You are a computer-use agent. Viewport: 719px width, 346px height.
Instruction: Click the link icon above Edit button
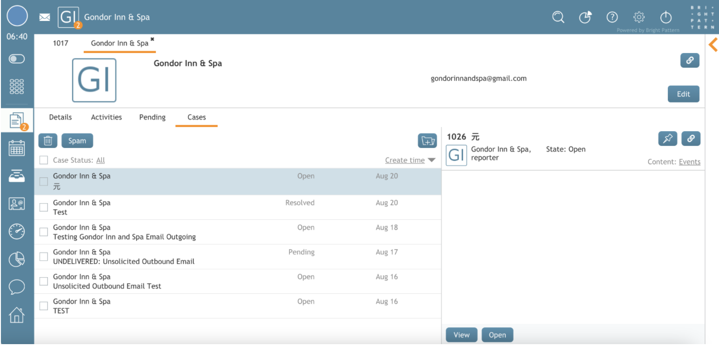tap(690, 60)
